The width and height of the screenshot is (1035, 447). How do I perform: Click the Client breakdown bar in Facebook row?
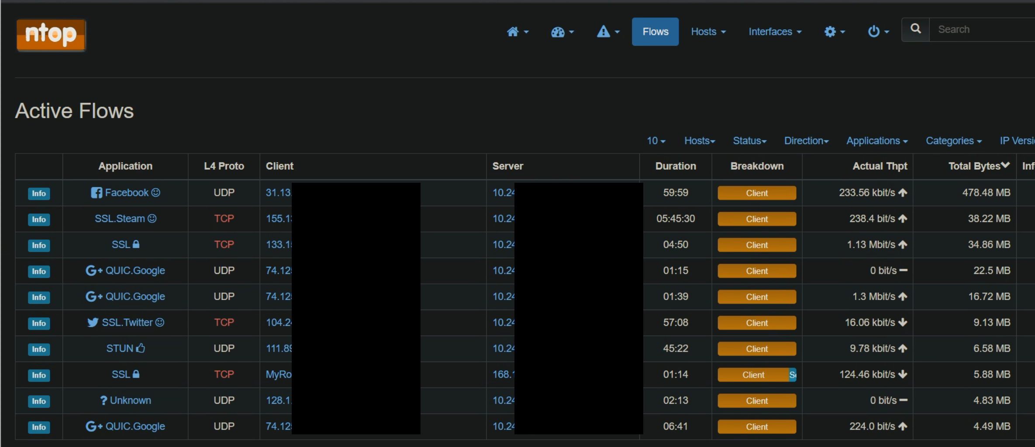757,193
